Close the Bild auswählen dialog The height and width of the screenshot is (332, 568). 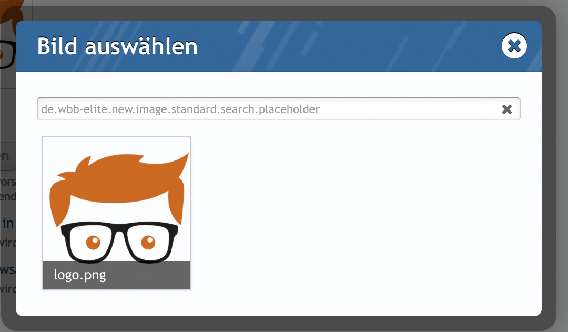click(x=514, y=46)
